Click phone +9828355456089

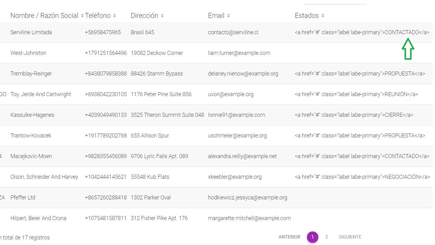(106, 156)
